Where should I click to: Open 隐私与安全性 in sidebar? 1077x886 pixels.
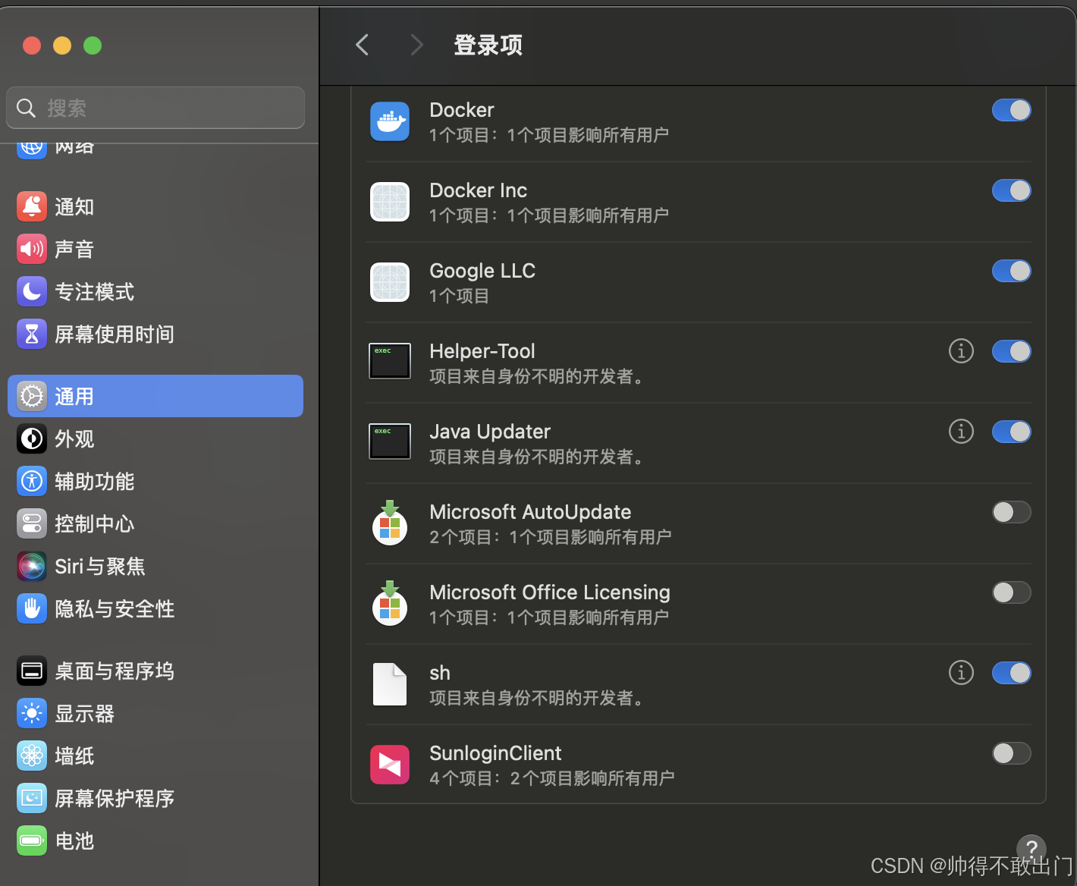[x=155, y=608]
